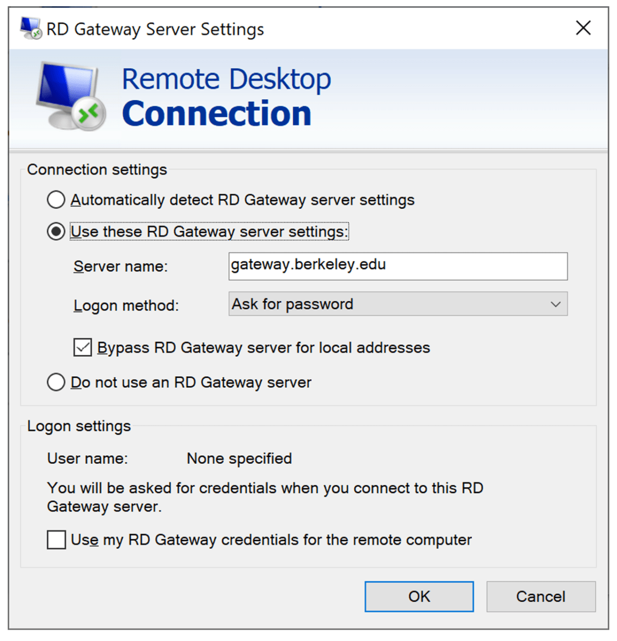Select Automatically detect RD Gateway server settings
Image resolution: width=617 pixels, height=641 pixels.
(x=56, y=200)
